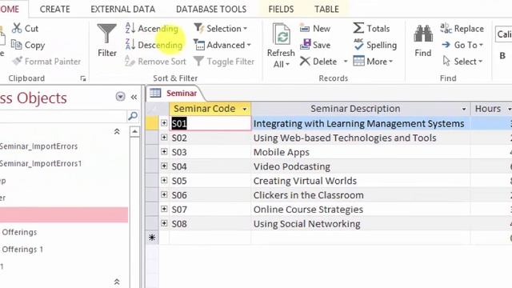Switch to the EXTERNAL DATA tab
This screenshot has width=512, height=288.
click(122, 9)
